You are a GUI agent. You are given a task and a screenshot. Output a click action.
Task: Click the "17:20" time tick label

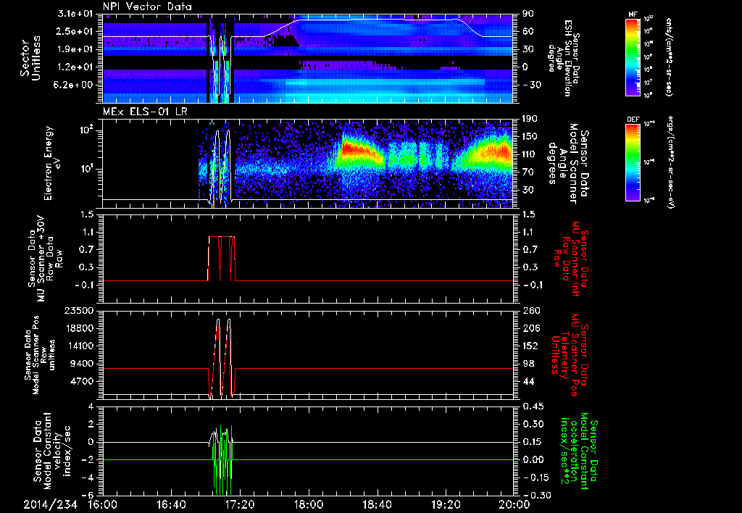240,505
